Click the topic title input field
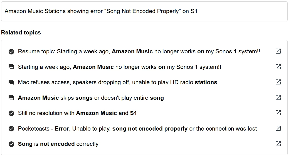 click(144, 11)
